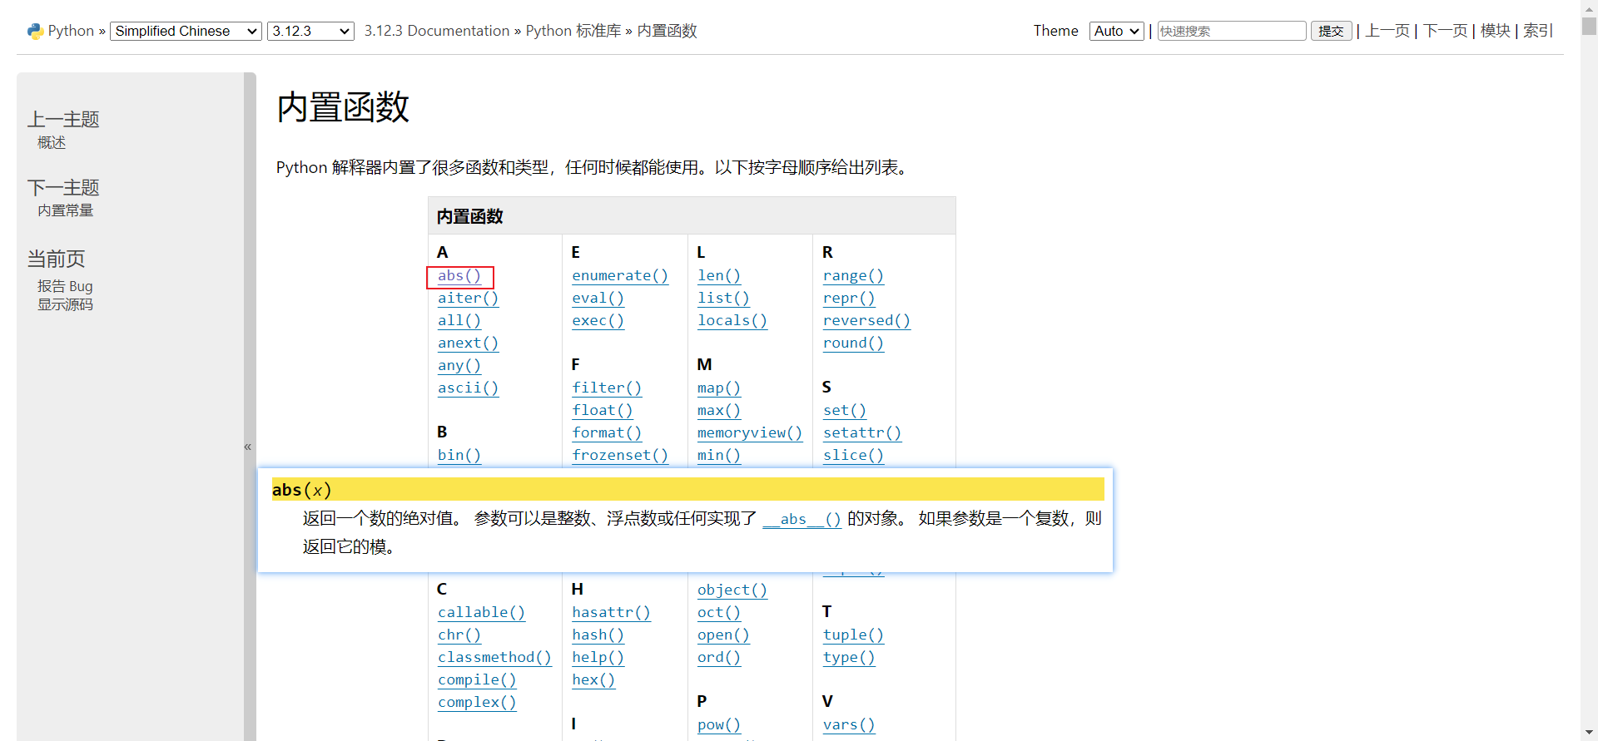1598x741 pixels.
Task: Open the set() function link
Action: point(845,411)
